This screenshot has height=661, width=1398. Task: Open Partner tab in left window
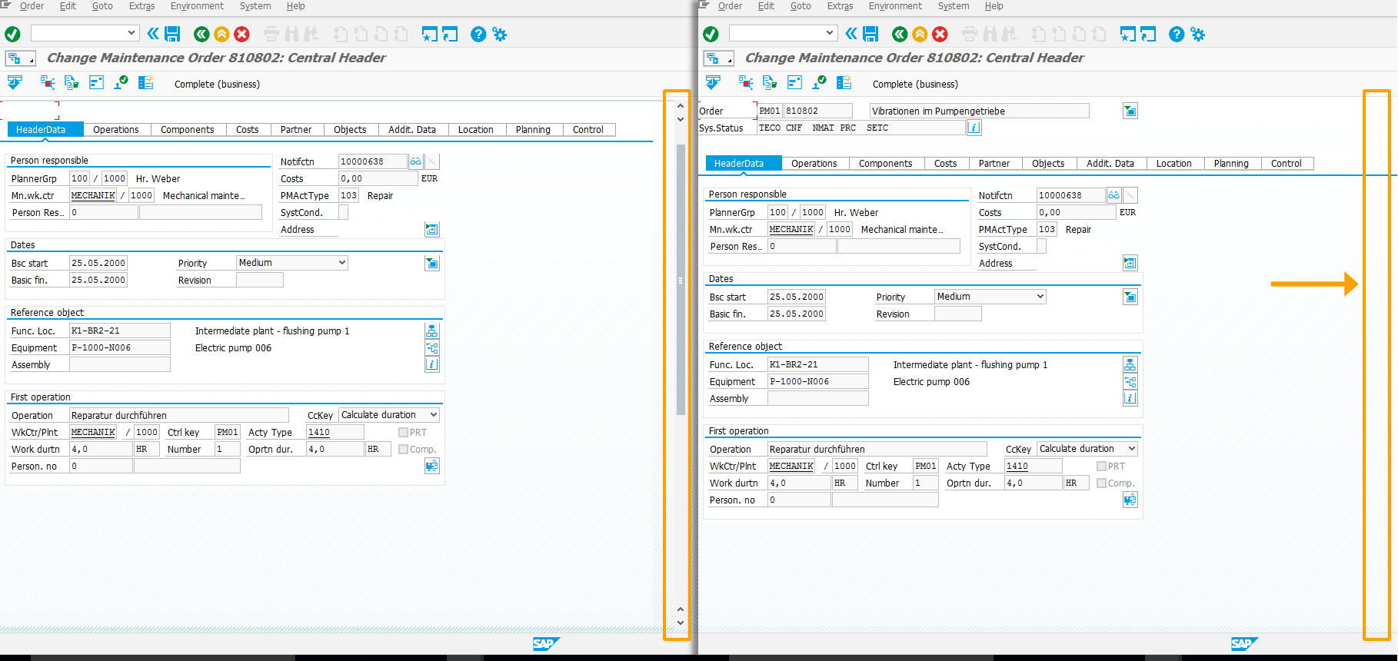coord(296,130)
